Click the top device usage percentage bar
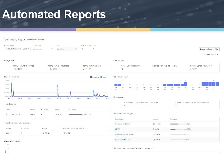Image resolution: width=224 pixels, height=168 pixels. tap(76, 114)
